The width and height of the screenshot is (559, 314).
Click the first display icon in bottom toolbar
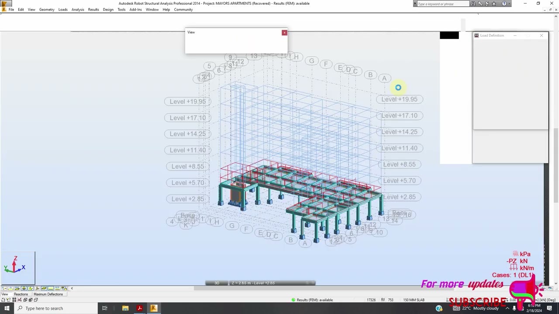tap(4, 288)
